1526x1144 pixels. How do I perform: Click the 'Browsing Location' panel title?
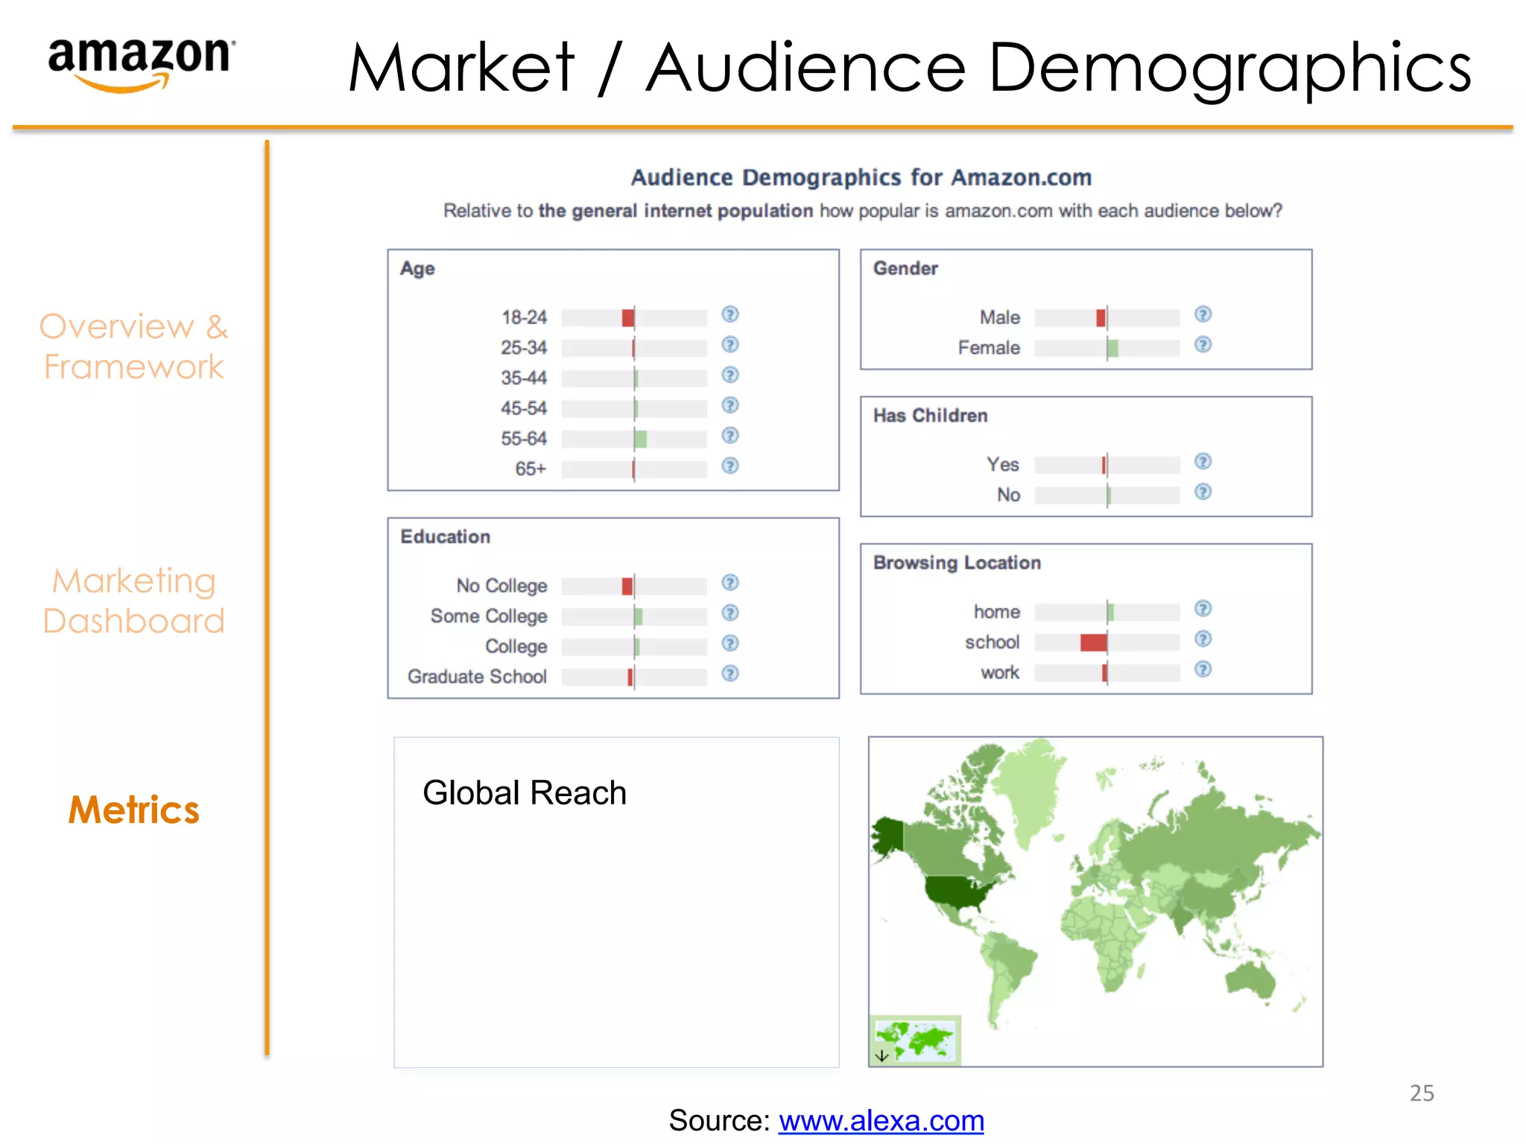tap(957, 563)
